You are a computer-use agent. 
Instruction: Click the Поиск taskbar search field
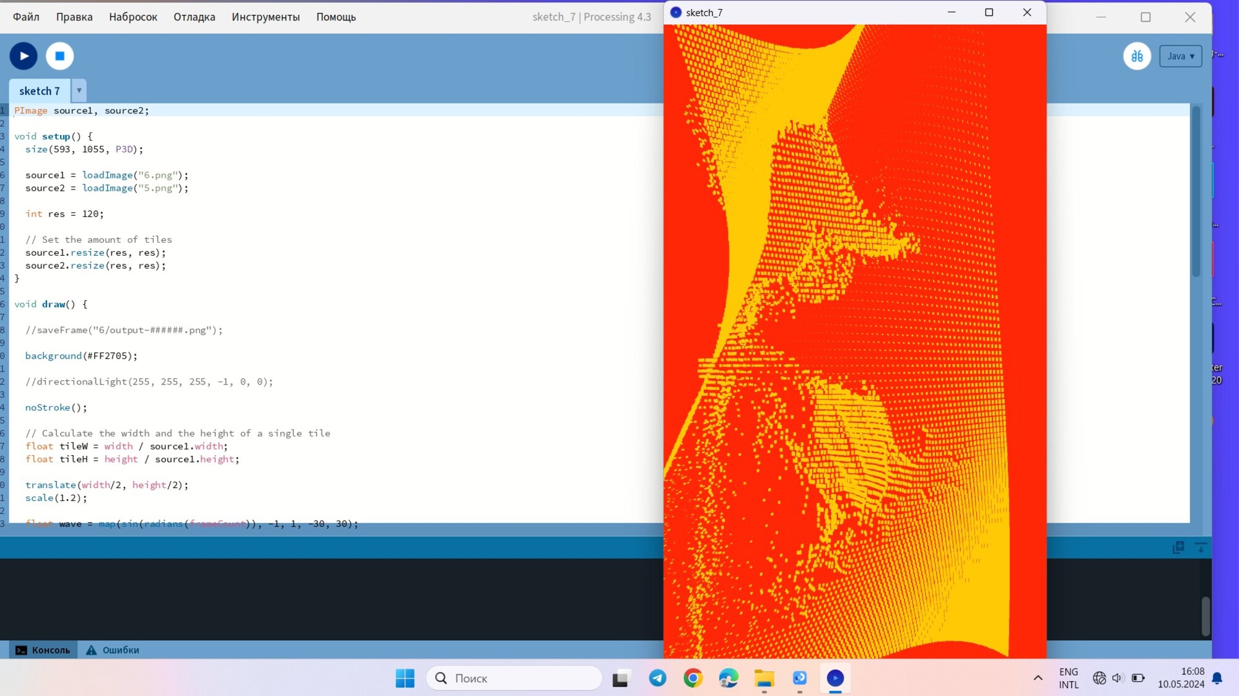point(514,678)
